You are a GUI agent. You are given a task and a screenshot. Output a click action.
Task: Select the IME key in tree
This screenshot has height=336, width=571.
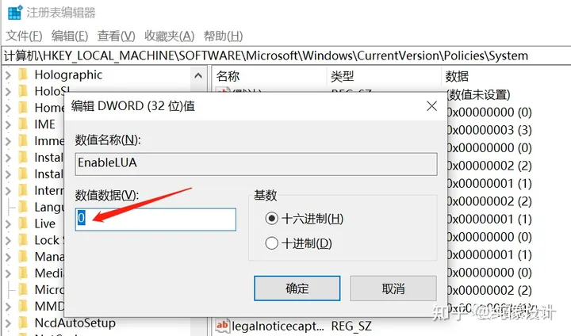click(x=44, y=124)
